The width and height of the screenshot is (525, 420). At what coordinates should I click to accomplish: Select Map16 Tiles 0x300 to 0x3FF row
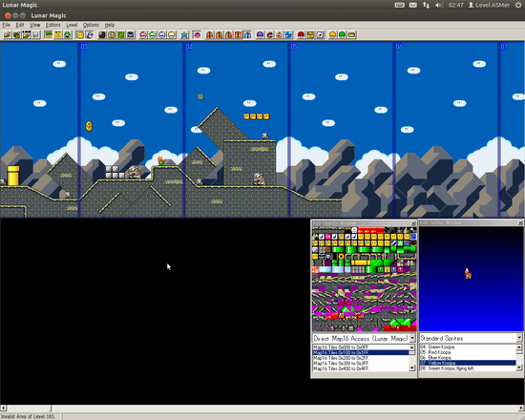(x=361, y=364)
